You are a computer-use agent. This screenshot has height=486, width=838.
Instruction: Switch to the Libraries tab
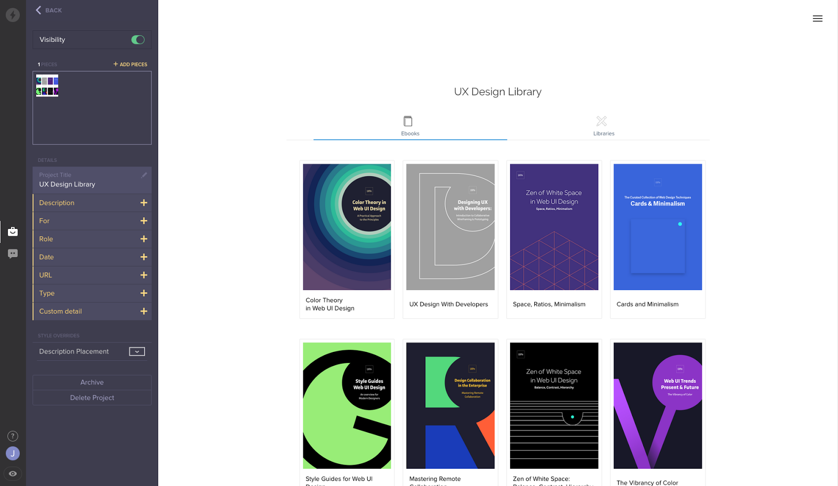point(603,133)
